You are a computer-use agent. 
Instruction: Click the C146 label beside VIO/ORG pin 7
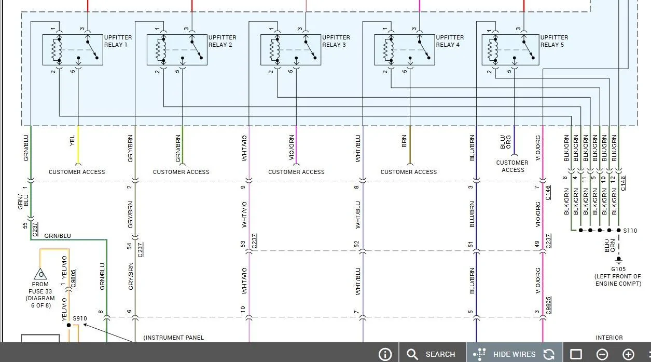pyautogui.click(x=548, y=193)
